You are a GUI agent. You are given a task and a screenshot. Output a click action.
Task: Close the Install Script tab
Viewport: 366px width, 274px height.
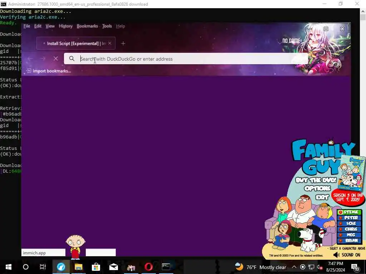click(x=110, y=43)
